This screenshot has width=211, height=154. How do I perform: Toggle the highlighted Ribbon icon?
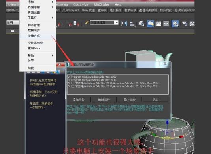coord(151,24)
